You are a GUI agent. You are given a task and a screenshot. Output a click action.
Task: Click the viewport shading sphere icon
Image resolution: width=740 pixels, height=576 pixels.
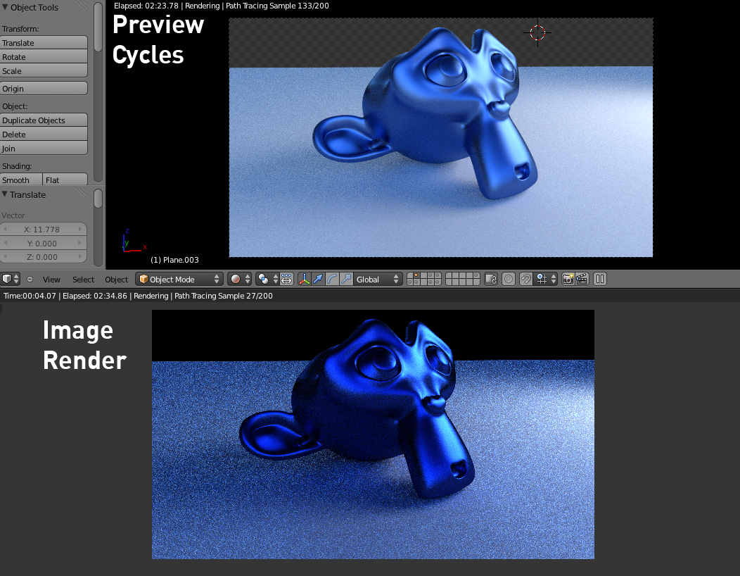(238, 280)
